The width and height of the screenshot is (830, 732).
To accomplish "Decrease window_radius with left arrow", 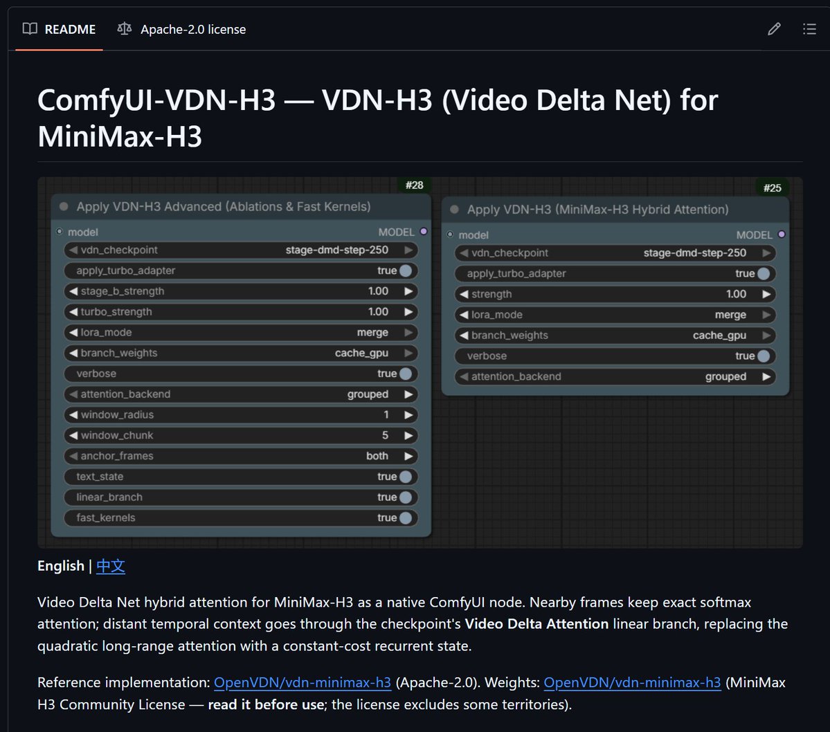I will (73, 414).
